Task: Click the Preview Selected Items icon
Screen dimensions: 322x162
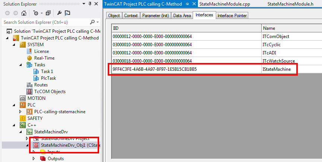Action: (67, 13)
